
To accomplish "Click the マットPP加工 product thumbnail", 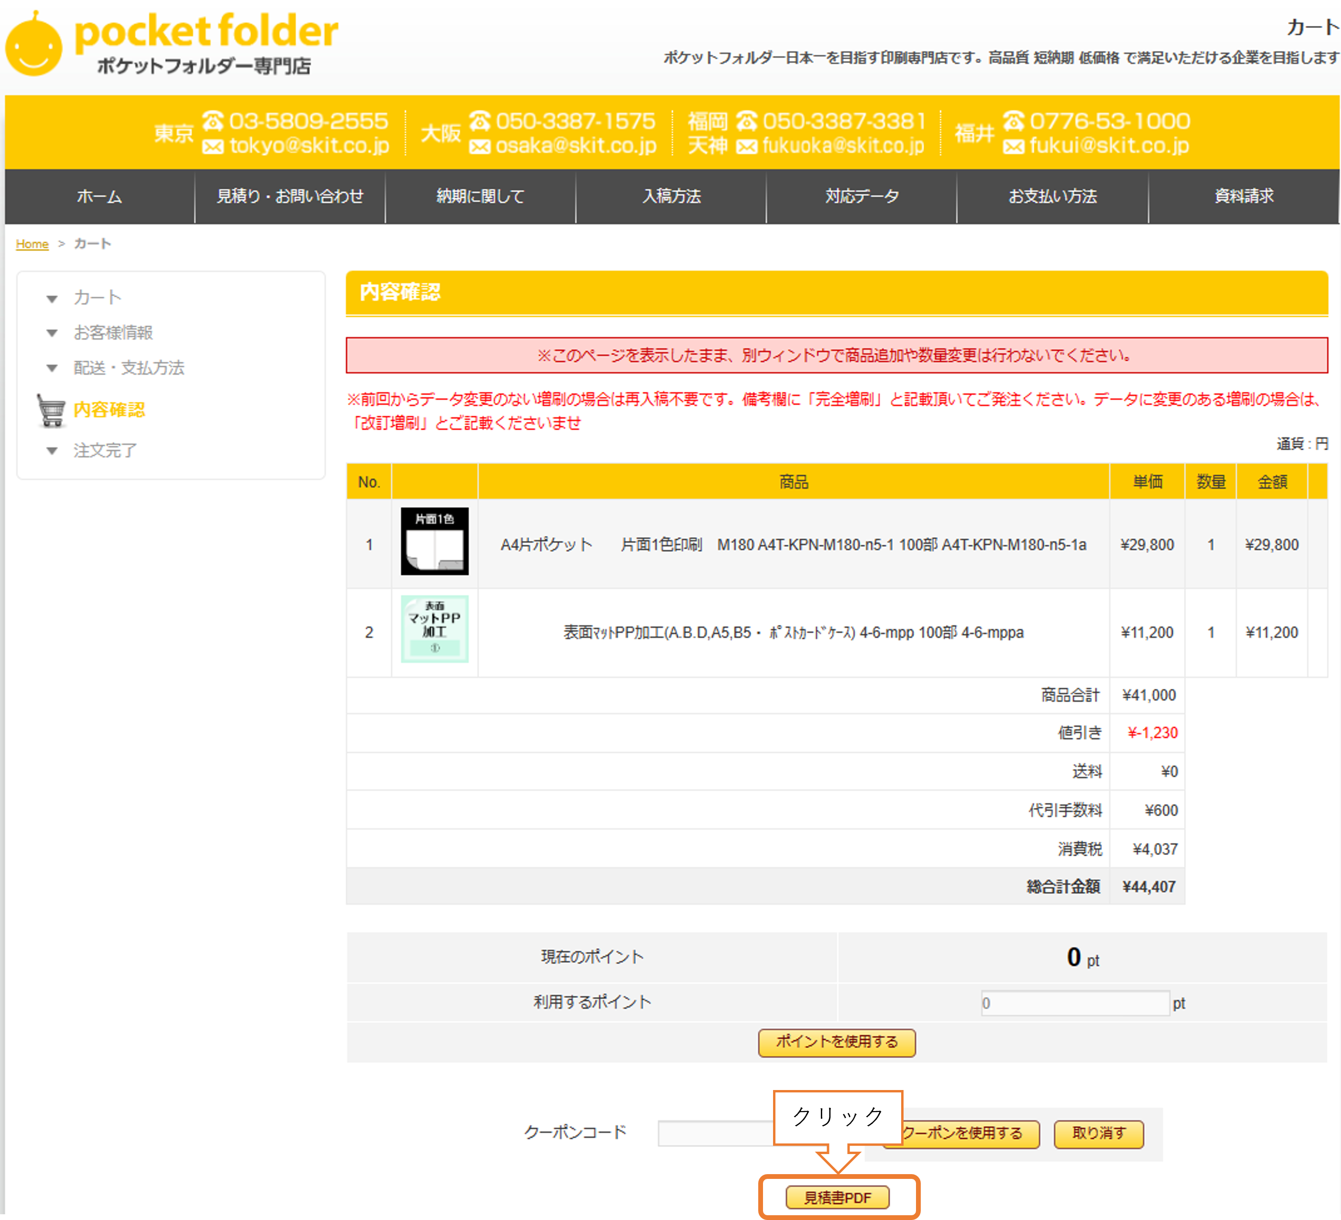I will pyautogui.click(x=435, y=629).
